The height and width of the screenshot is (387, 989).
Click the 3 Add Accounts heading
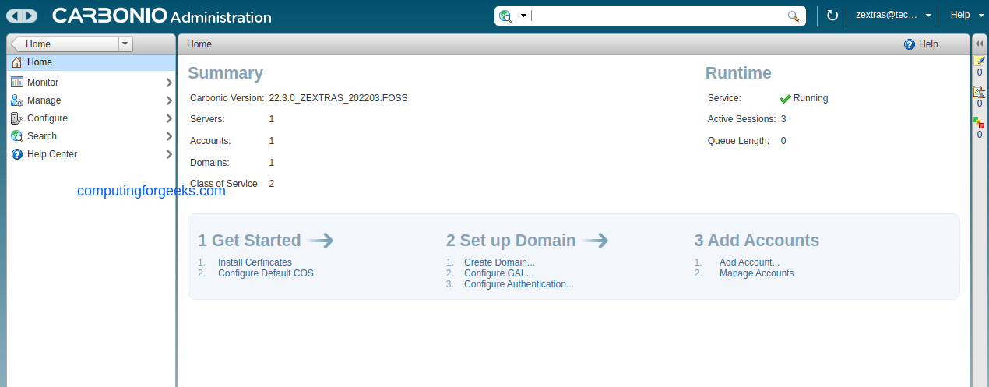757,241
